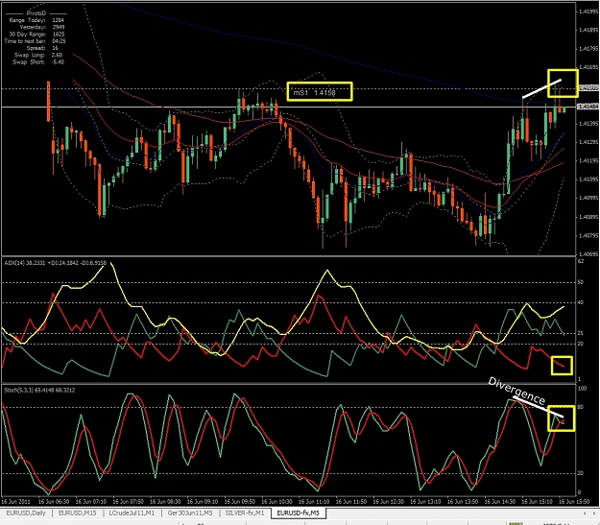This screenshot has height=525, width=600.
Task: Click the 16 Jun 2011 date label
Action: [x=15, y=501]
